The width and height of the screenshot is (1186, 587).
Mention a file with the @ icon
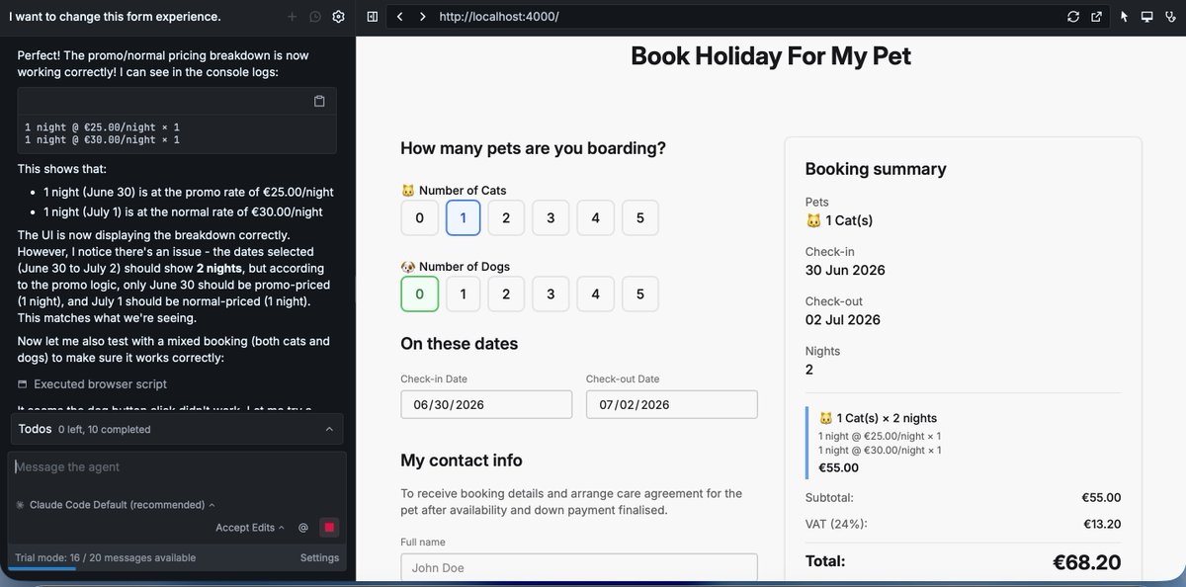303,528
